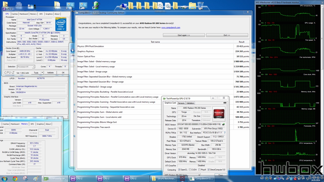324x182 pixels.
Task: Click the Graphics: Raytrace result row
Action: pos(163,51)
